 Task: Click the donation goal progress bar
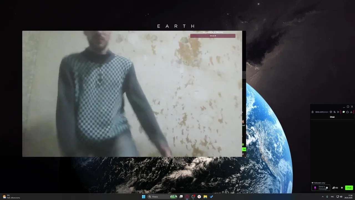pyautogui.click(x=213, y=36)
